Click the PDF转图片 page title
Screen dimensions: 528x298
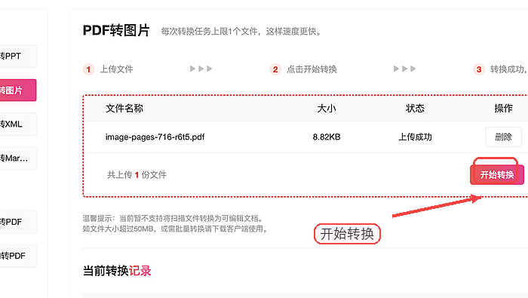pyautogui.click(x=116, y=30)
